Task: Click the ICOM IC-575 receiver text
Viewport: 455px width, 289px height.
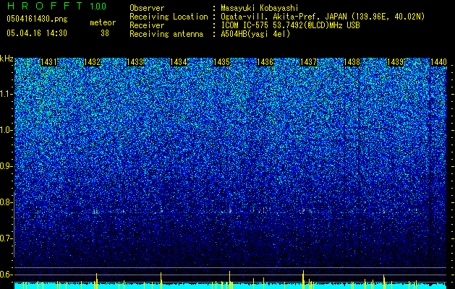Action: pos(291,25)
